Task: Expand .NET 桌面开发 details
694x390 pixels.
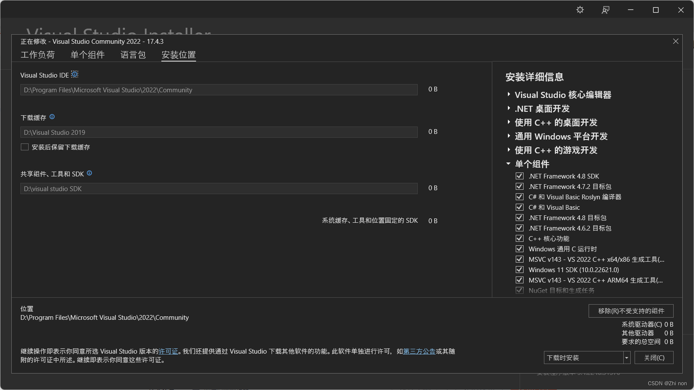Action: point(508,108)
